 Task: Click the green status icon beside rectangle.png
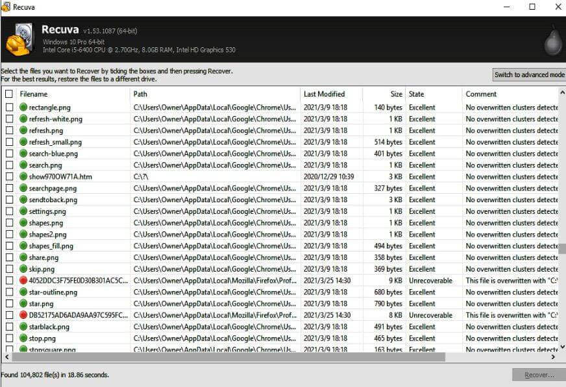coord(23,108)
